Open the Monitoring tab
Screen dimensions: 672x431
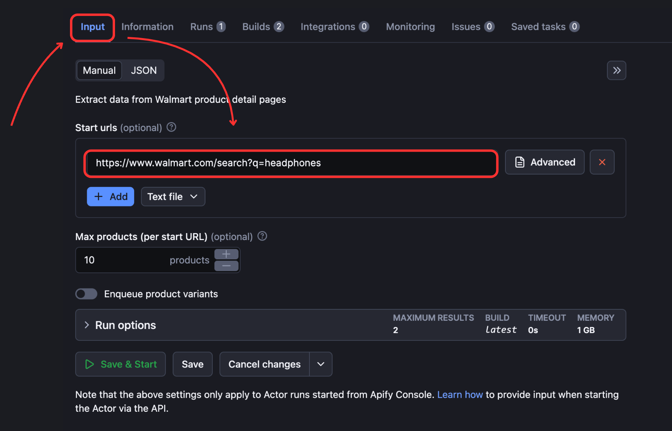[x=410, y=26]
